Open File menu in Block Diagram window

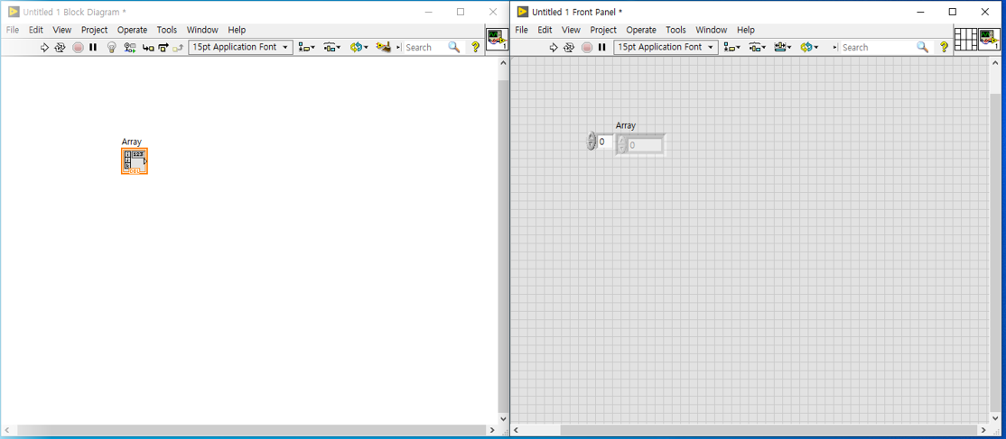(x=13, y=30)
